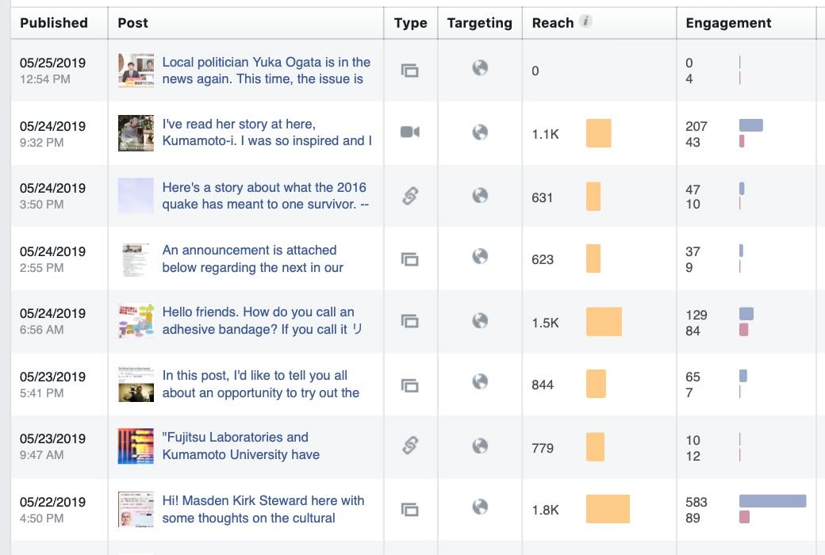Screen dimensions: 825x555
Task: Click the photo type icon for Yuka Ogata post
Action: point(409,70)
